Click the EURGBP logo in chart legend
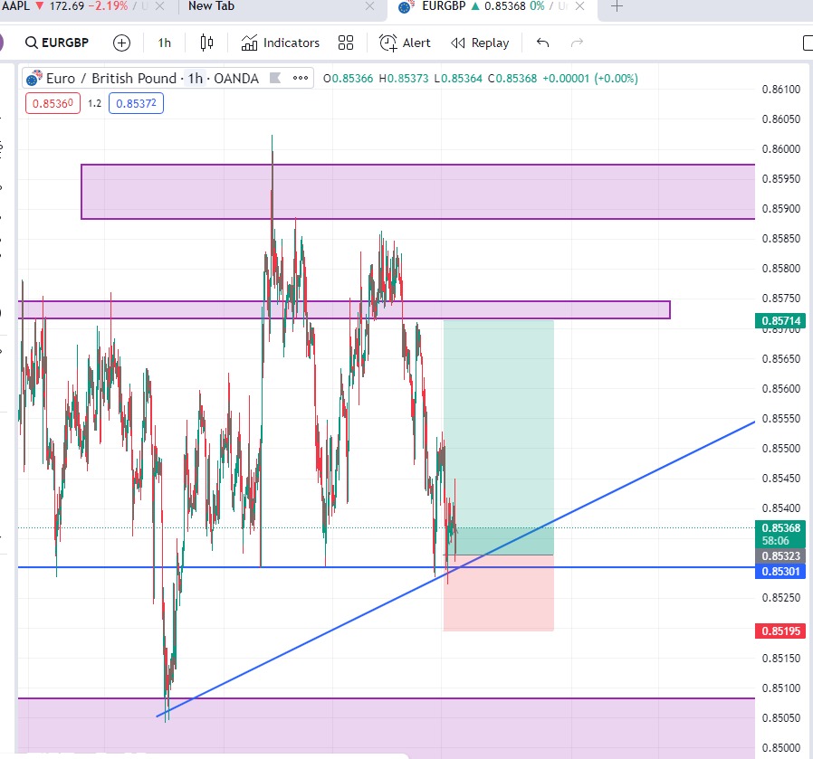 34,78
